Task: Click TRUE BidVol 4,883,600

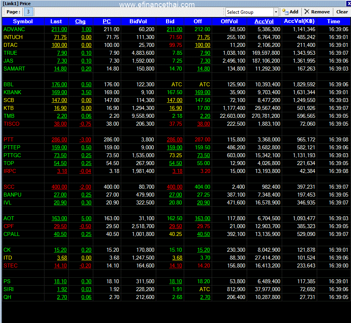Action: coord(143,53)
